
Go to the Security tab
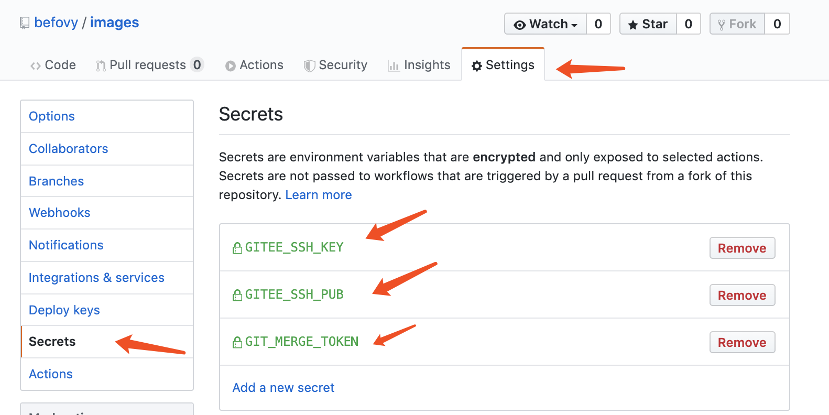(336, 65)
